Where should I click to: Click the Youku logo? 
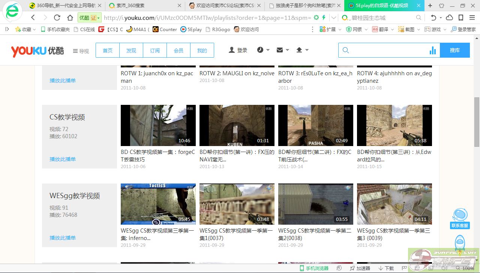coord(37,51)
